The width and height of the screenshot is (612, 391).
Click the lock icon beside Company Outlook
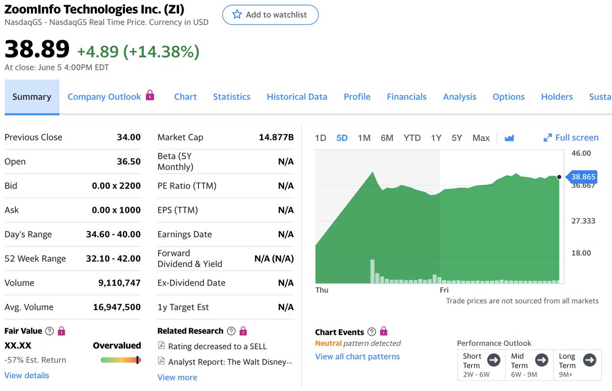coord(150,95)
